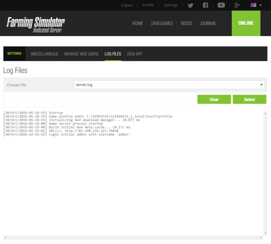
Task: Click the horizontal scrollbar left arrow
Action: click(6, 237)
